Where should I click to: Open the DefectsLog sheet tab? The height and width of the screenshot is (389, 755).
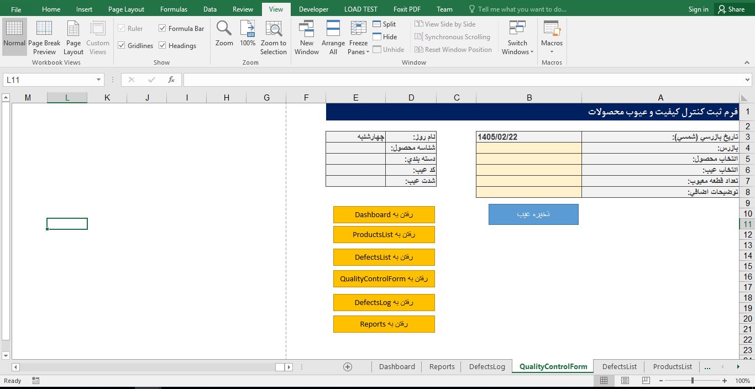487,366
